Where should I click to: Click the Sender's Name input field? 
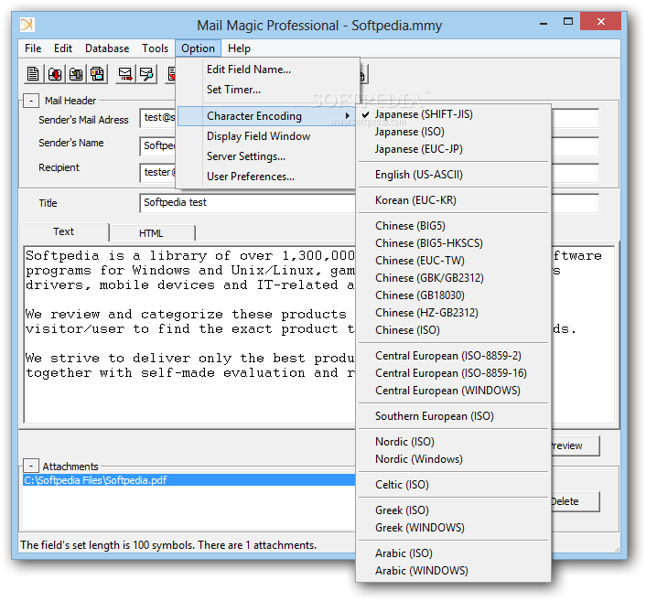(x=158, y=146)
